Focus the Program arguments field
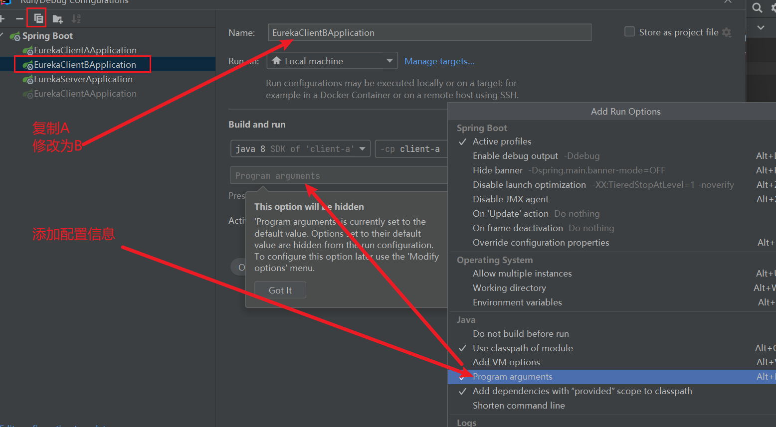This screenshot has width=776, height=427. [339, 176]
